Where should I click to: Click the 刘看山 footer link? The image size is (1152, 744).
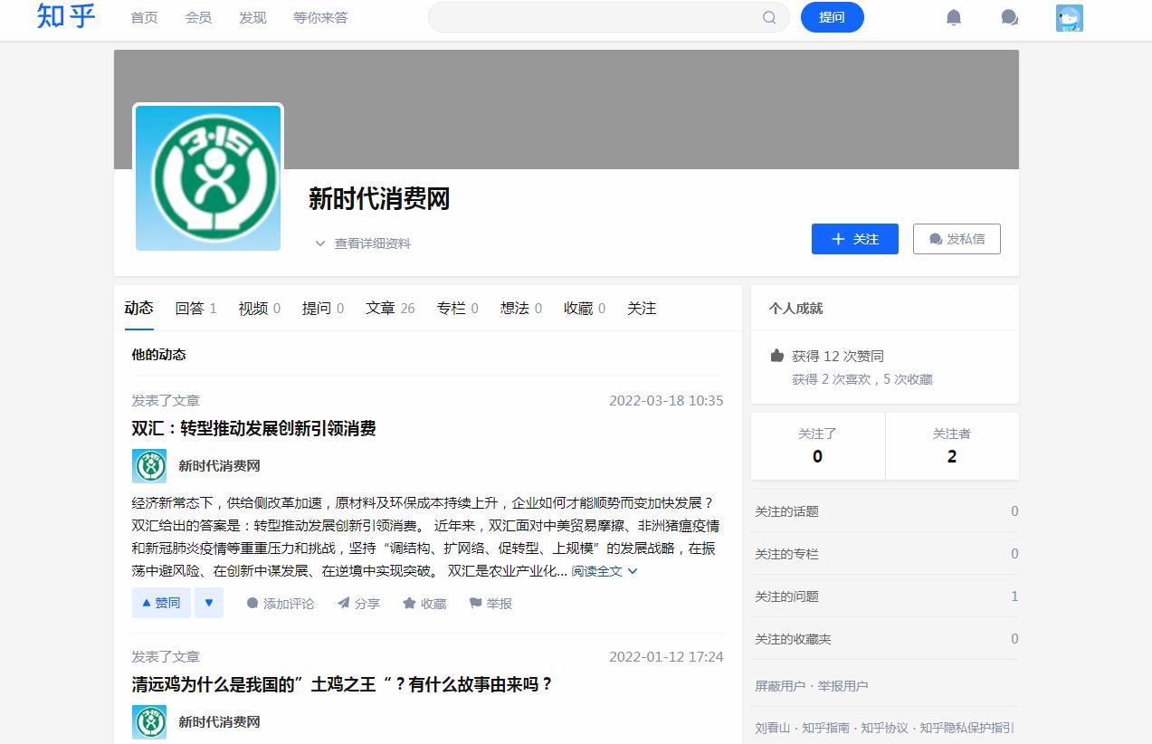coord(772,728)
